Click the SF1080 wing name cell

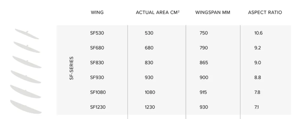coord(98,92)
